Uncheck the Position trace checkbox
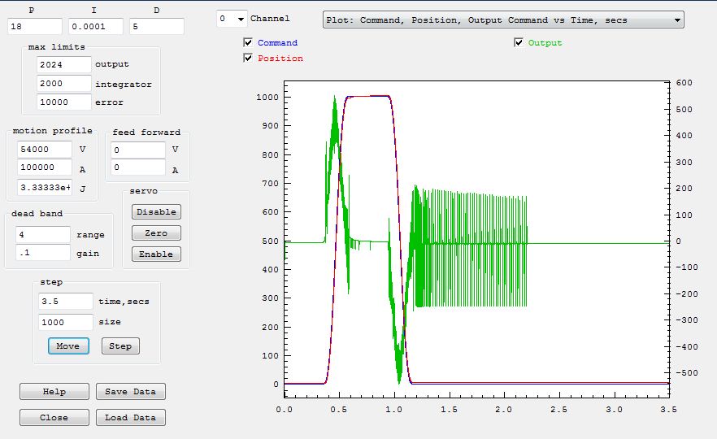Image resolution: width=717 pixels, height=439 pixels. (248, 58)
